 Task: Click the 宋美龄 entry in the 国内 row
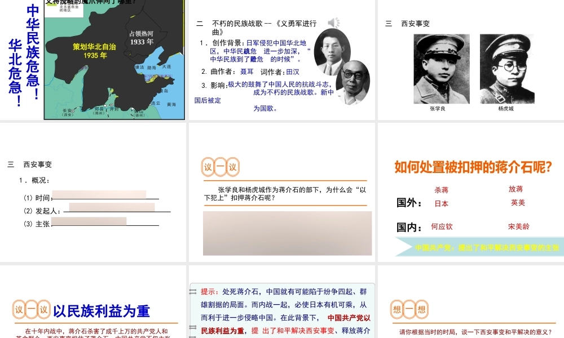click(x=519, y=226)
